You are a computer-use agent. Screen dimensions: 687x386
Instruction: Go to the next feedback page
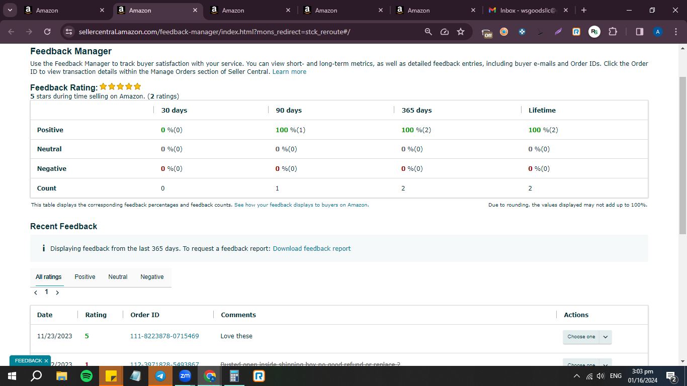coord(57,293)
